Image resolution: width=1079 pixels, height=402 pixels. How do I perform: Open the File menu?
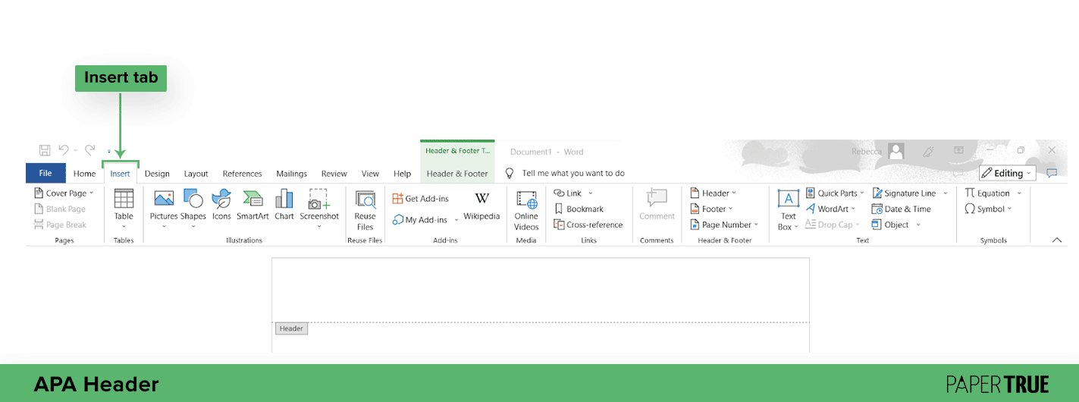tap(45, 173)
